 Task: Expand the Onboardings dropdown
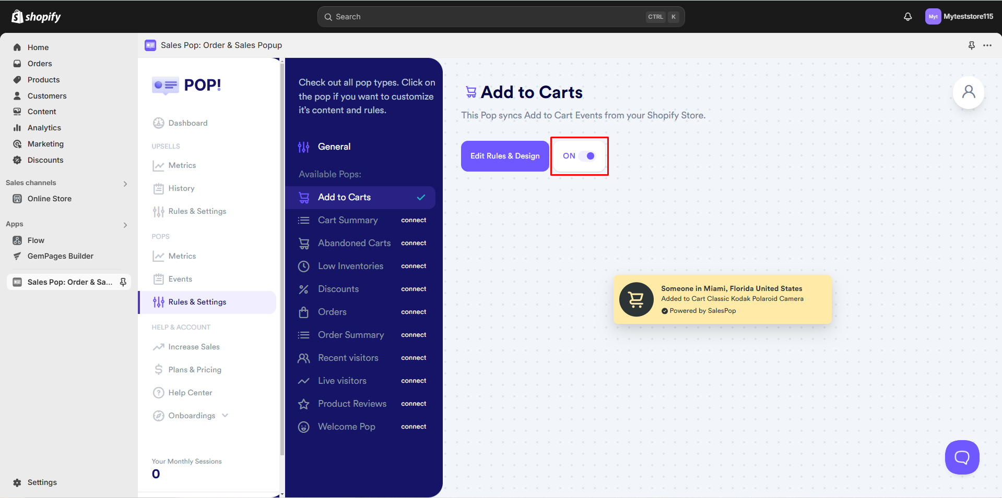[225, 416]
